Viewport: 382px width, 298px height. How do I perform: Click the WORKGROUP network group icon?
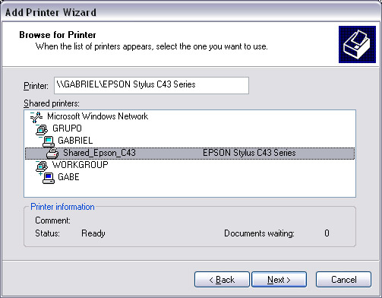point(42,166)
